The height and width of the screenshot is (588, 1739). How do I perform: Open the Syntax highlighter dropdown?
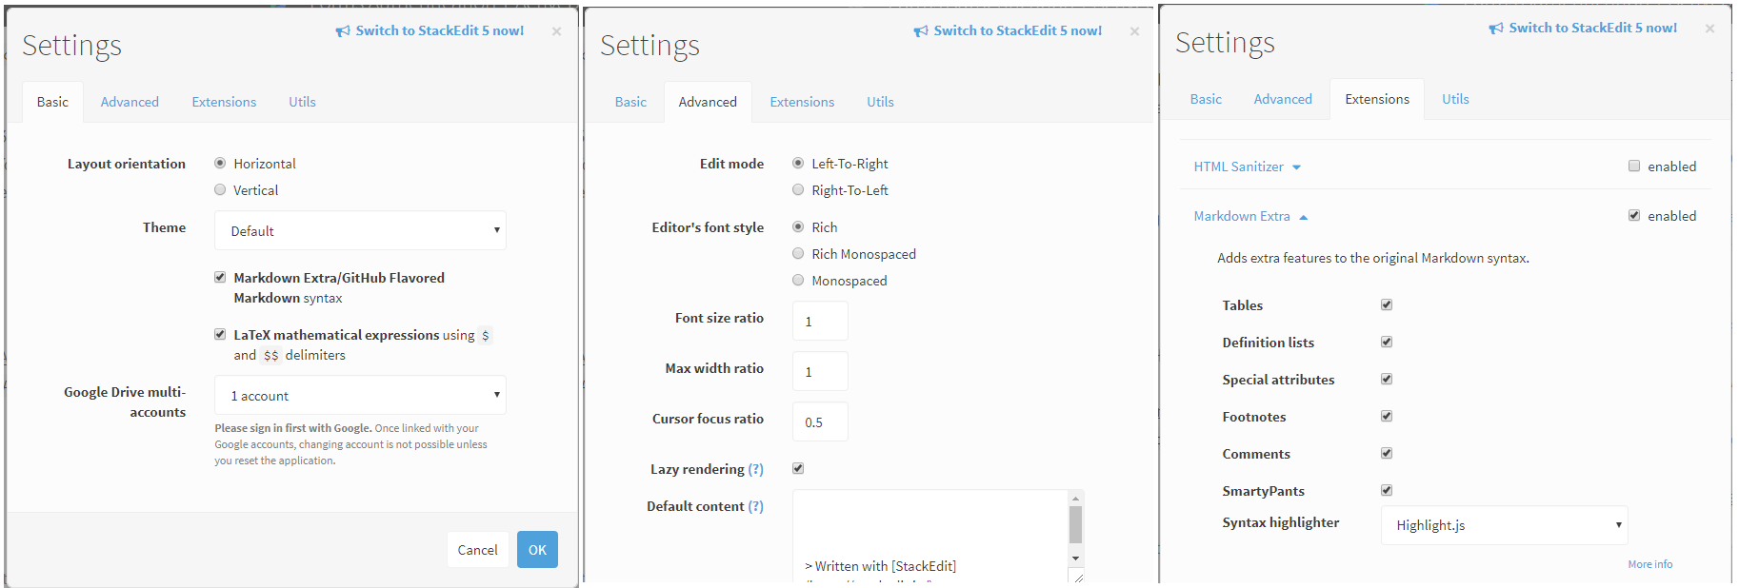(1503, 524)
